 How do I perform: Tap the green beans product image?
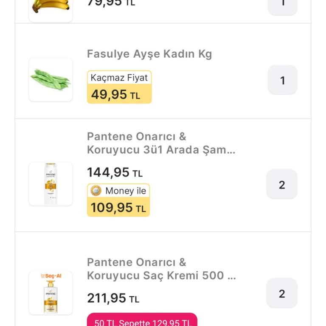coord(51,80)
